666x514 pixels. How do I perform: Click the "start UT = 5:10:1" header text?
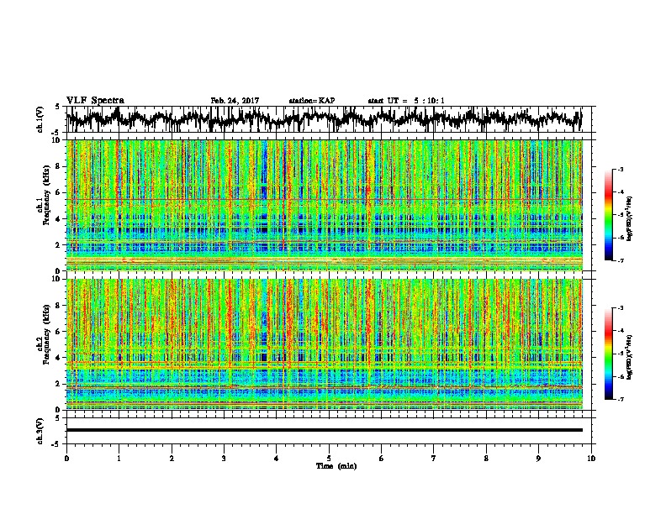pyautogui.click(x=406, y=101)
